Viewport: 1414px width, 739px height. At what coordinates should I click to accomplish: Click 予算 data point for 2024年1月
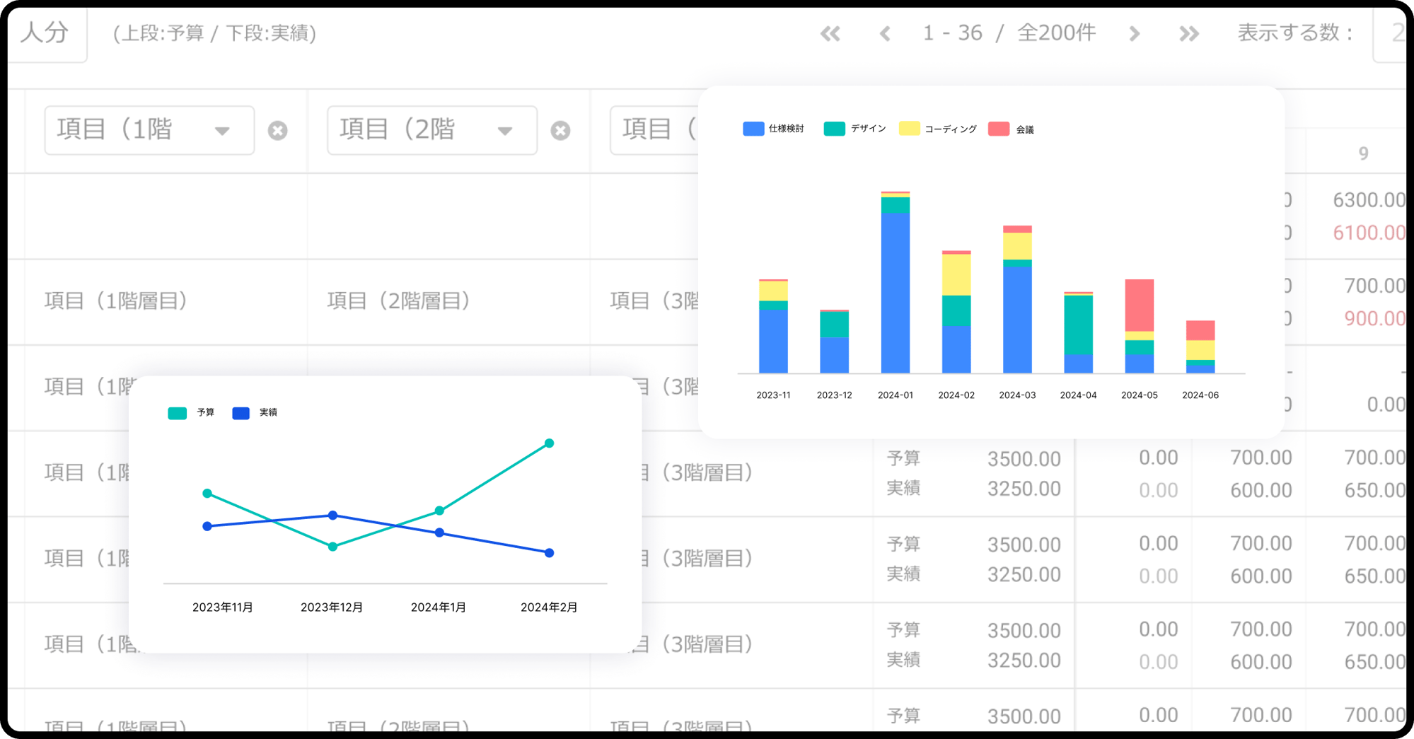click(x=439, y=511)
